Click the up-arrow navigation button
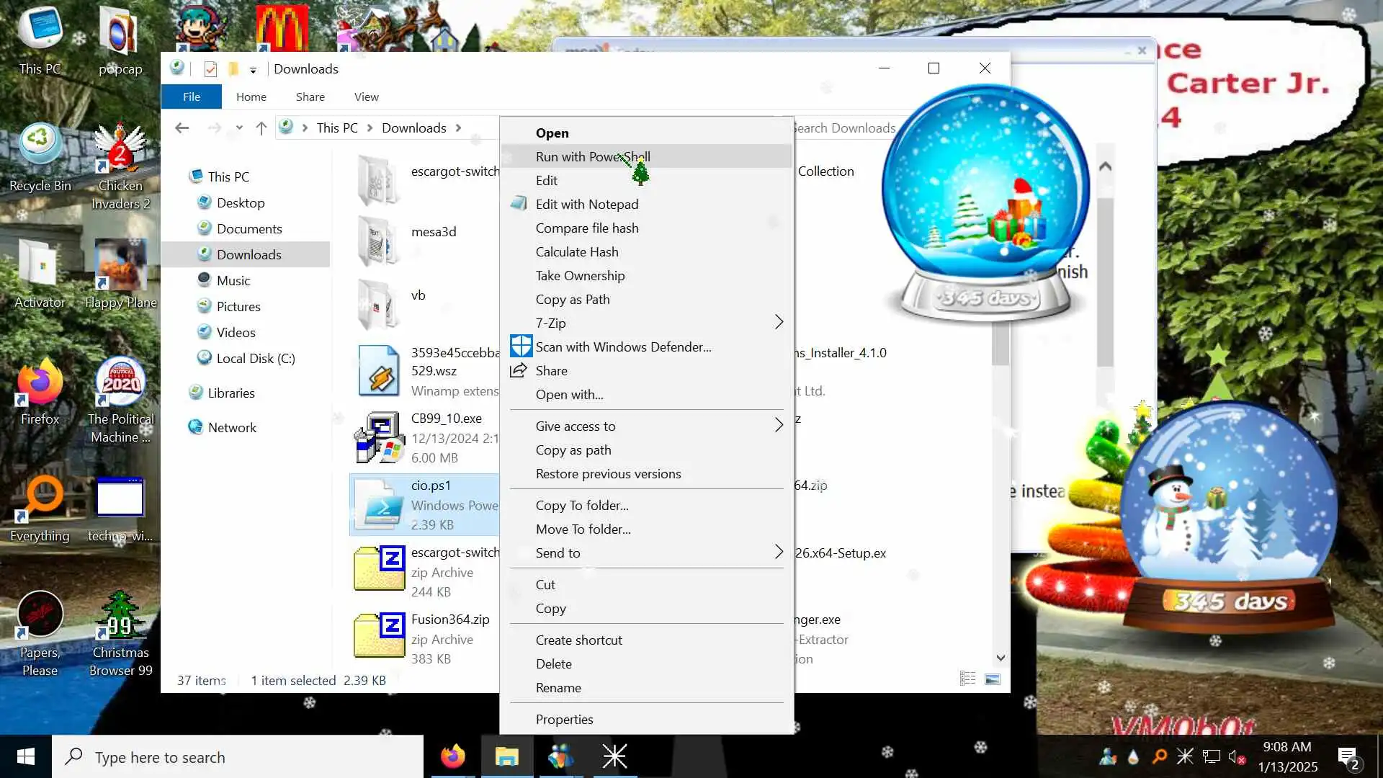This screenshot has height=778, width=1383. pyautogui.click(x=261, y=128)
